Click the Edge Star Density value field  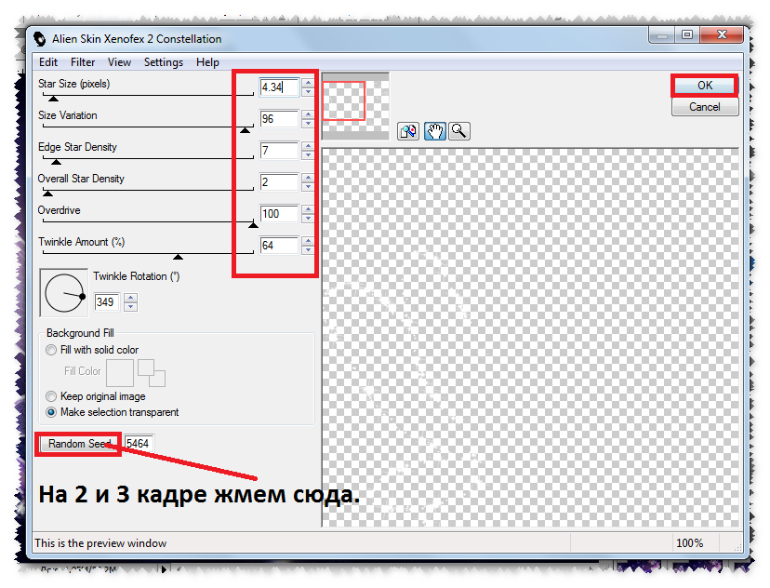pos(279,151)
